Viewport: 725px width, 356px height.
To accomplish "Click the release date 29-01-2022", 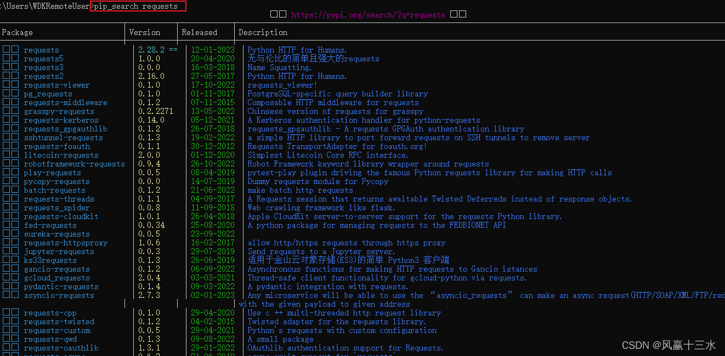I will click(x=212, y=348).
